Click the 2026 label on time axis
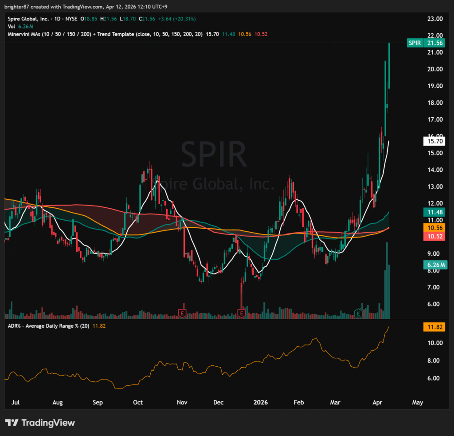The width and height of the screenshot is (454, 436). point(261,403)
